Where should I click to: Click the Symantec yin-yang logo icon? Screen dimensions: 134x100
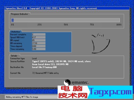tap(67, 82)
